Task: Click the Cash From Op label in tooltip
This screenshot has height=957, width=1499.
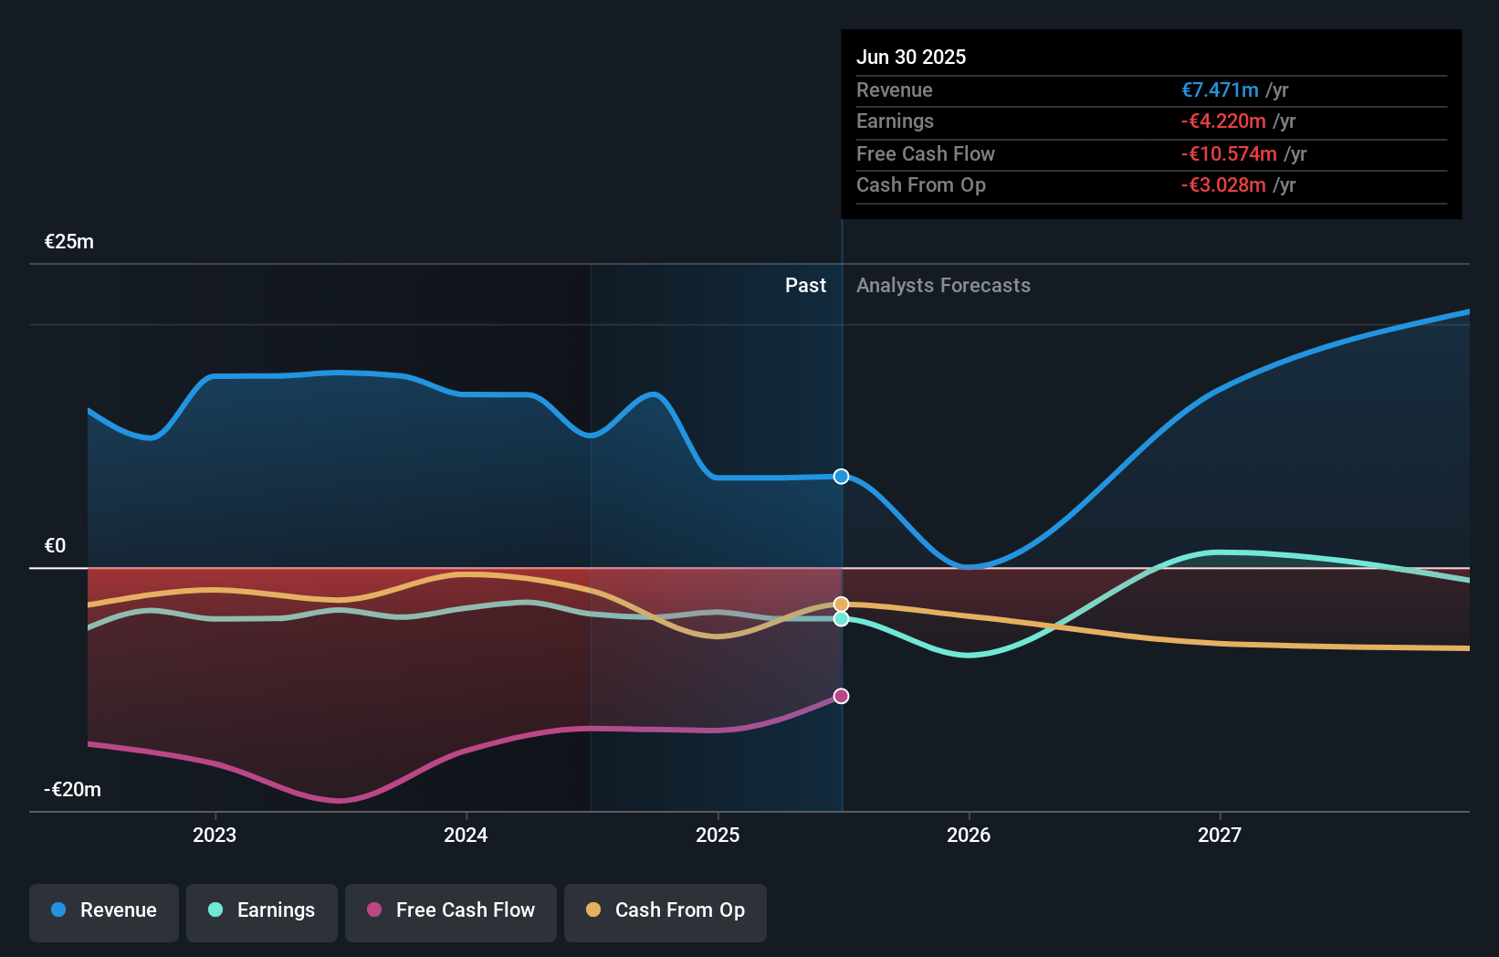Action: [x=921, y=185]
